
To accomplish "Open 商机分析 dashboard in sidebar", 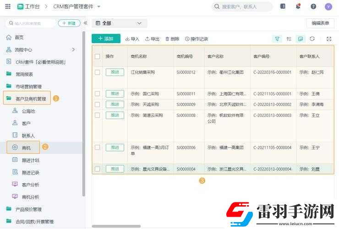I will point(31,197).
